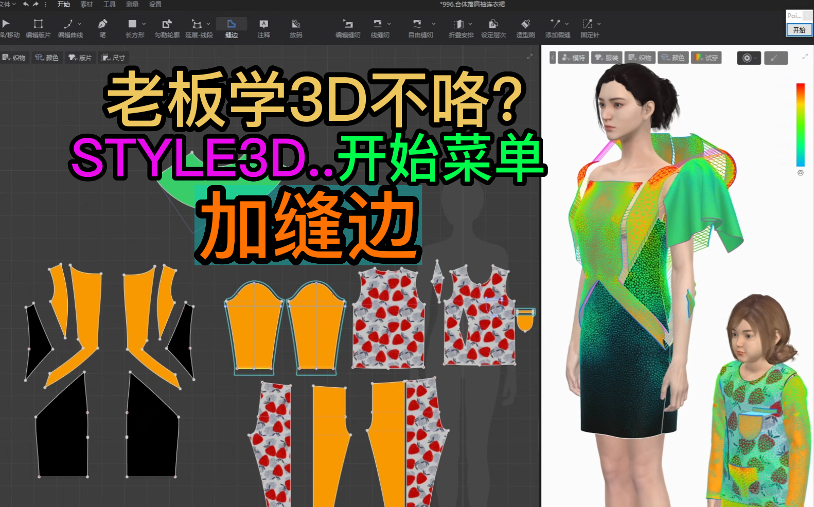This screenshot has width=814, height=507.
Task: Toggle 模特 display in 3D view
Action: pyautogui.click(x=574, y=58)
